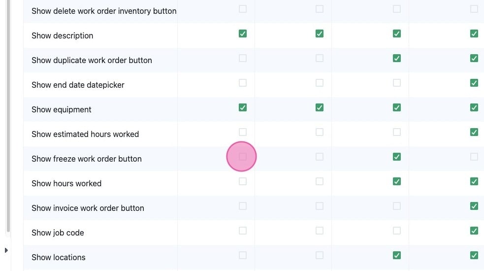Screen dimensions: 484x271
Task: Uncheck second column Show equipment checkbox
Action: coord(320,107)
